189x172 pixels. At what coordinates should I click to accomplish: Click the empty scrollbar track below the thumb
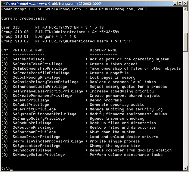(x=185, y=108)
